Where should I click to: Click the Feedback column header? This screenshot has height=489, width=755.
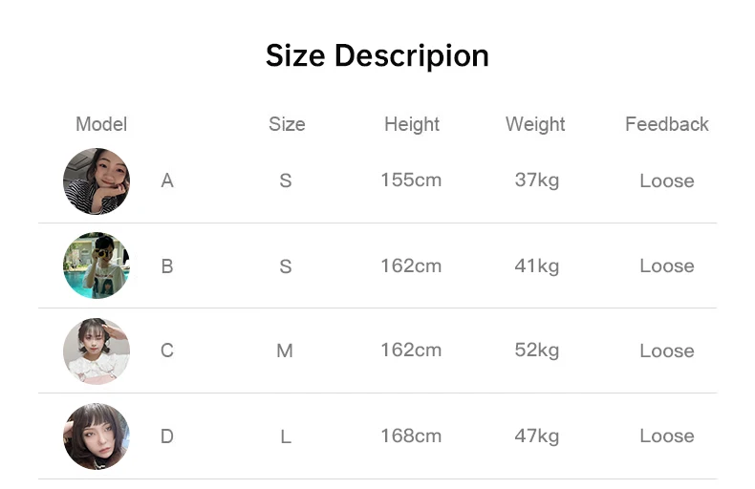click(667, 124)
